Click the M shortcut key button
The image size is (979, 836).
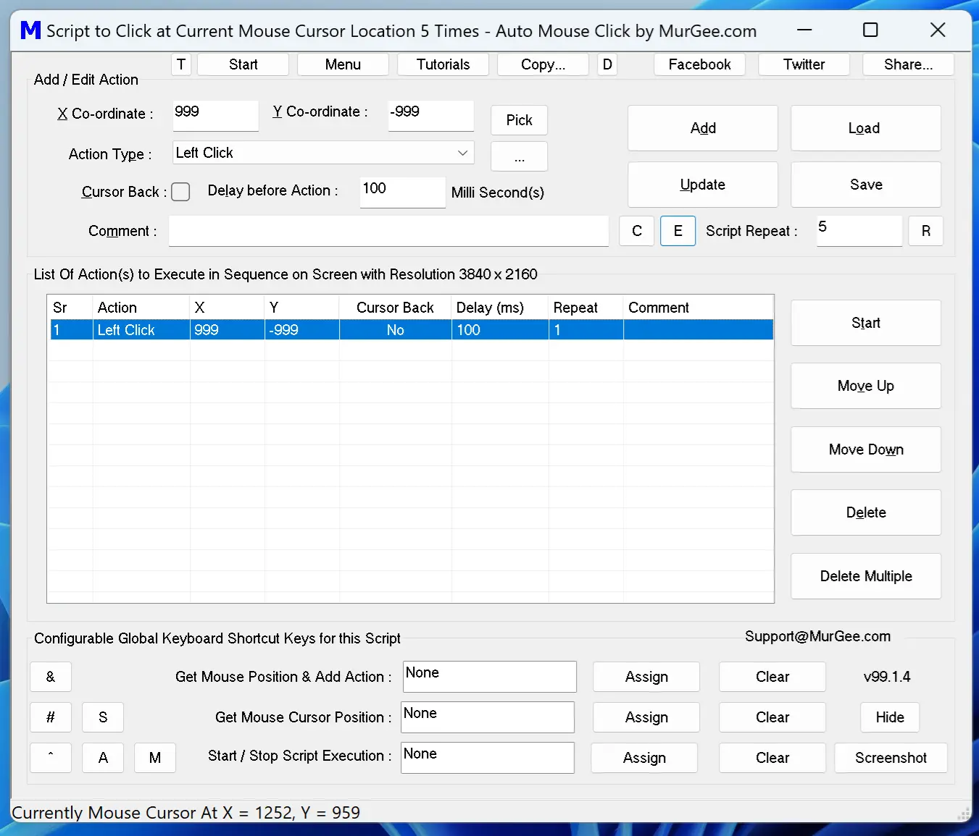click(x=154, y=758)
